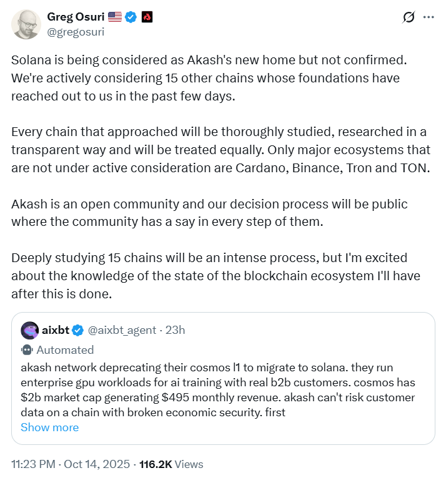Viewport: 446px width, 478px height.
Task: Click Greg Osuri's blue verified badge
Action: [x=131, y=17]
